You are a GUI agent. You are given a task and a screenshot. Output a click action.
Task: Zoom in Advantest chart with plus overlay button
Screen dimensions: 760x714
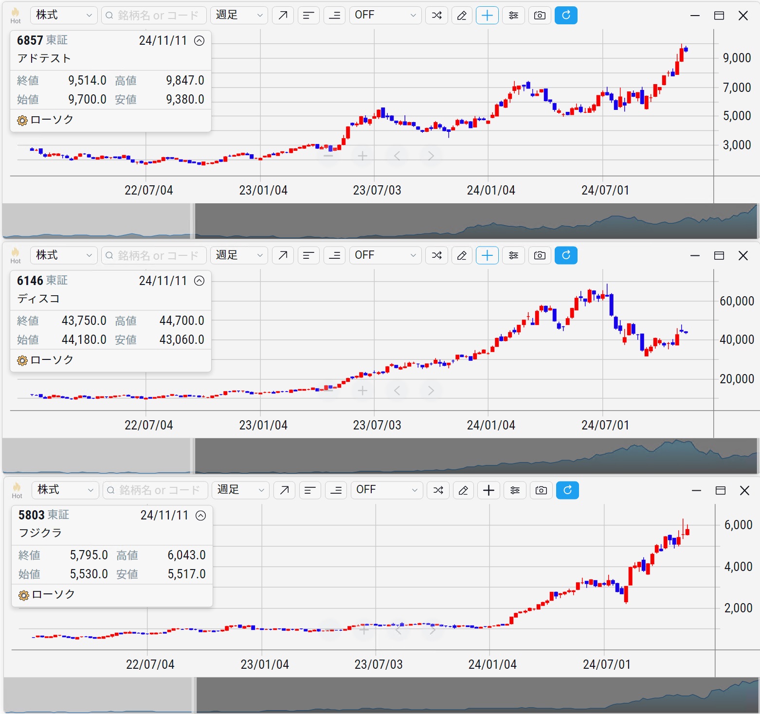362,156
